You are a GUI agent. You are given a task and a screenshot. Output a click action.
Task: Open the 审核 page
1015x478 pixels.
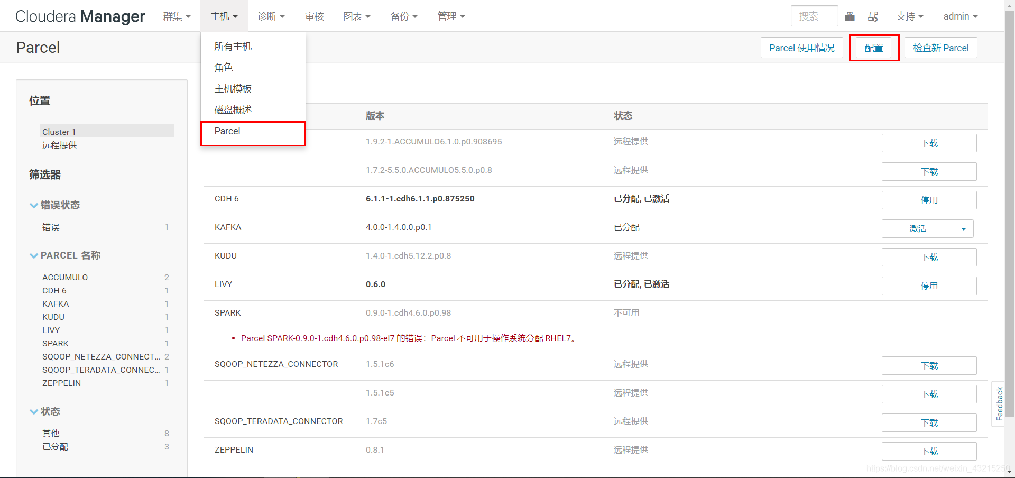[315, 16]
